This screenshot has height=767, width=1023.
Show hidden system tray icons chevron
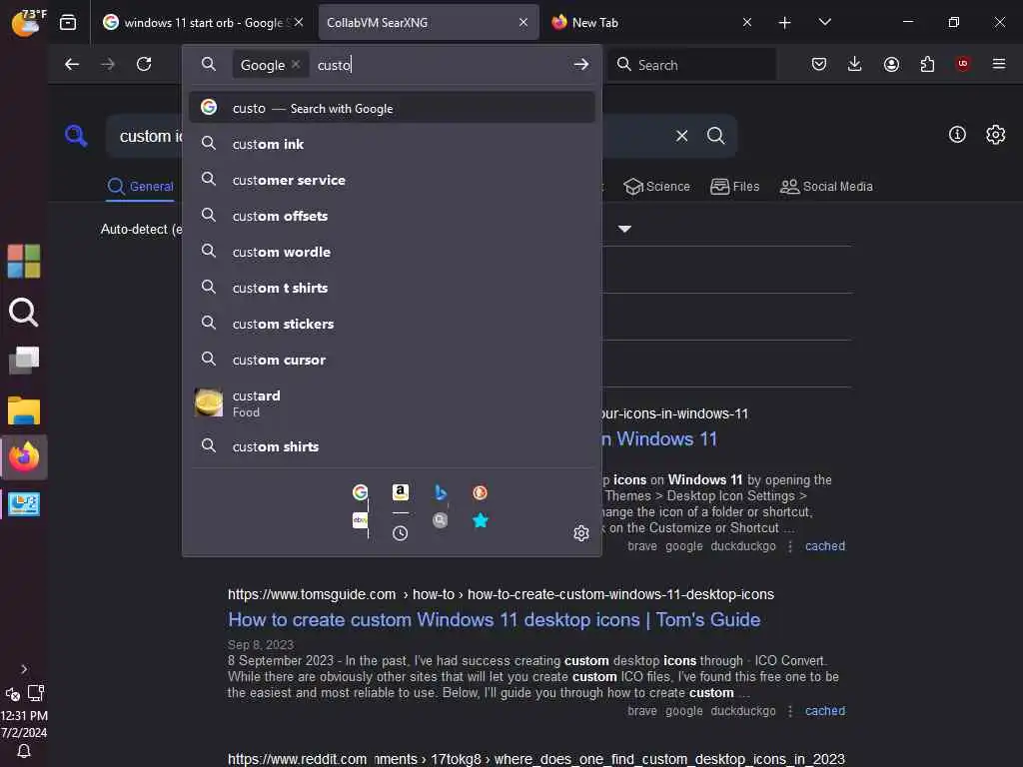24,669
